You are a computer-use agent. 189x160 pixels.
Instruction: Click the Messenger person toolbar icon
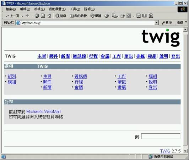[151, 16]
